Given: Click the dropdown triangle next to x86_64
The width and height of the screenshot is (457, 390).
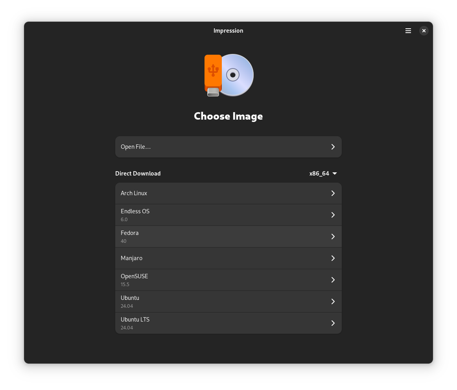Looking at the screenshot, I should (x=335, y=174).
